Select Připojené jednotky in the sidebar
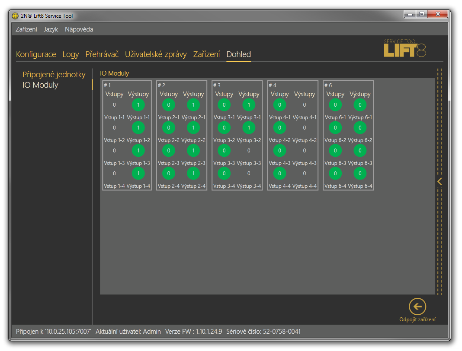The height and width of the screenshot is (351, 462). click(x=54, y=75)
